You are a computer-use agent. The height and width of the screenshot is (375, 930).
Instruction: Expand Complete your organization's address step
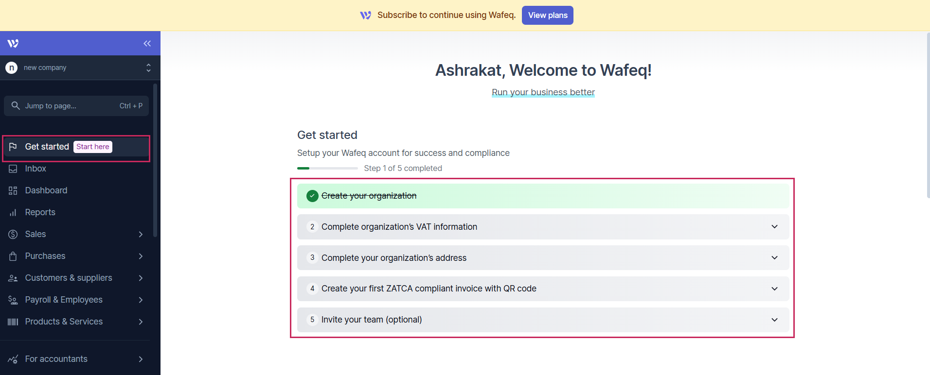(774, 258)
